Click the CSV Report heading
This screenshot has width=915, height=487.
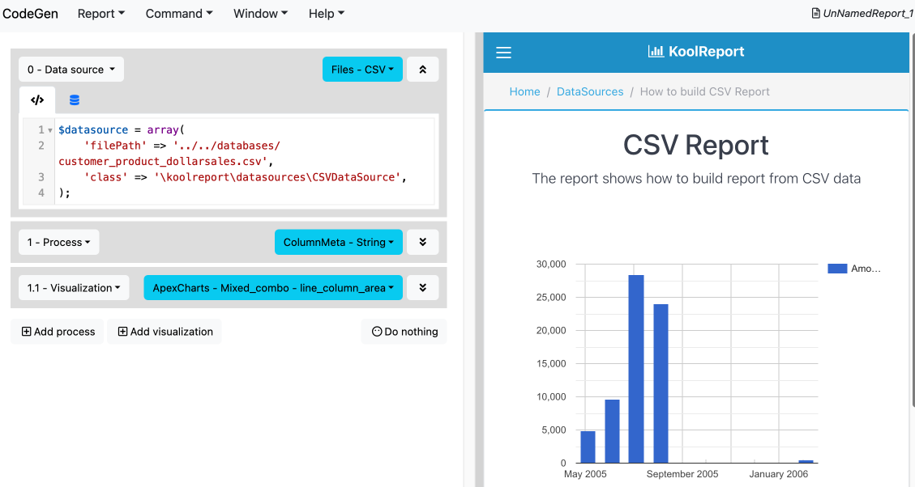(695, 145)
